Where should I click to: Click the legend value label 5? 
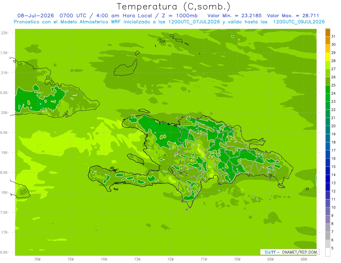point(332,248)
